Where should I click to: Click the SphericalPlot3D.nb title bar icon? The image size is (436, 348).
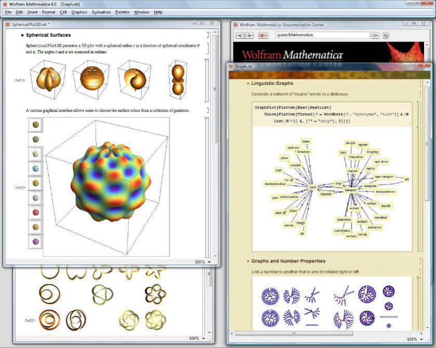coord(8,23)
